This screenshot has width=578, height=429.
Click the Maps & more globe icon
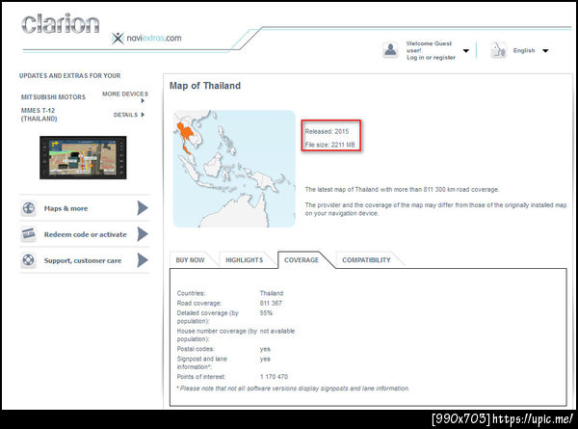(28, 208)
